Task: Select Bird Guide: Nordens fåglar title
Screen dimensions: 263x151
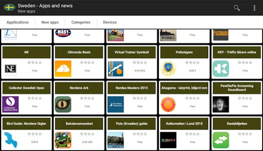Action: (26, 124)
